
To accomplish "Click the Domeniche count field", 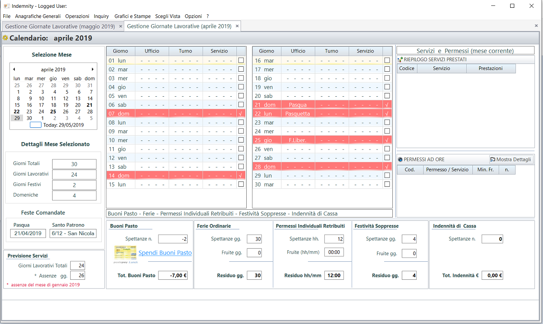I will (x=74, y=195).
